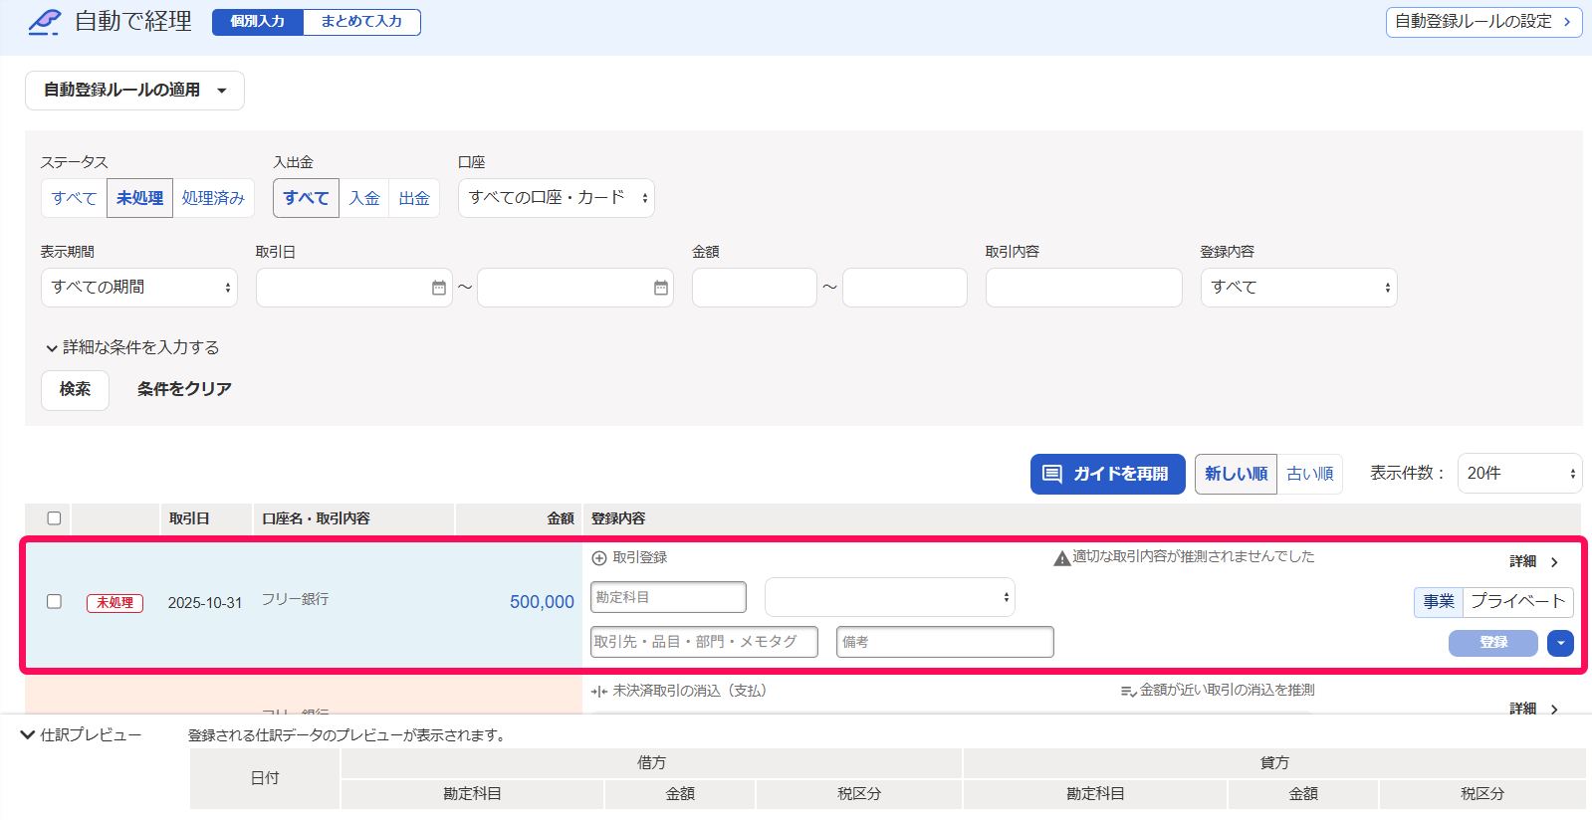This screenshot has width=1592, height=820.
Task: Mark transaction as プライベート
Action: pyautogui.click(x=1517, y=602)
